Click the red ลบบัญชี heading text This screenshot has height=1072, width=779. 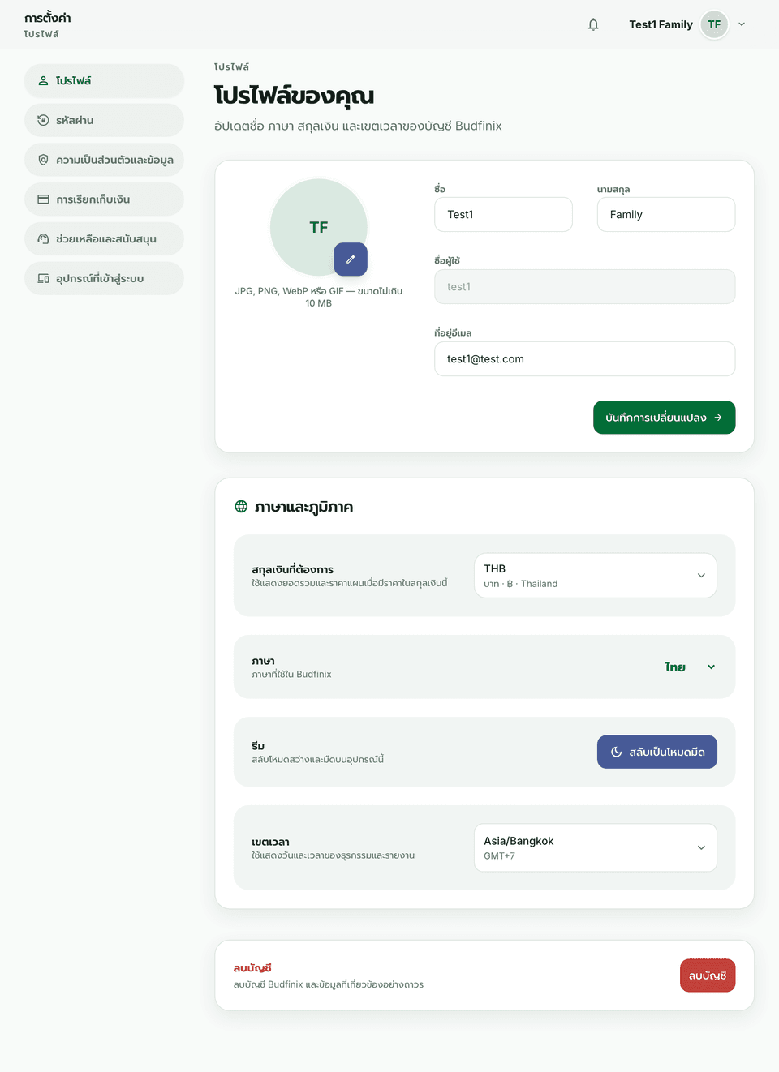coord(252,968)
